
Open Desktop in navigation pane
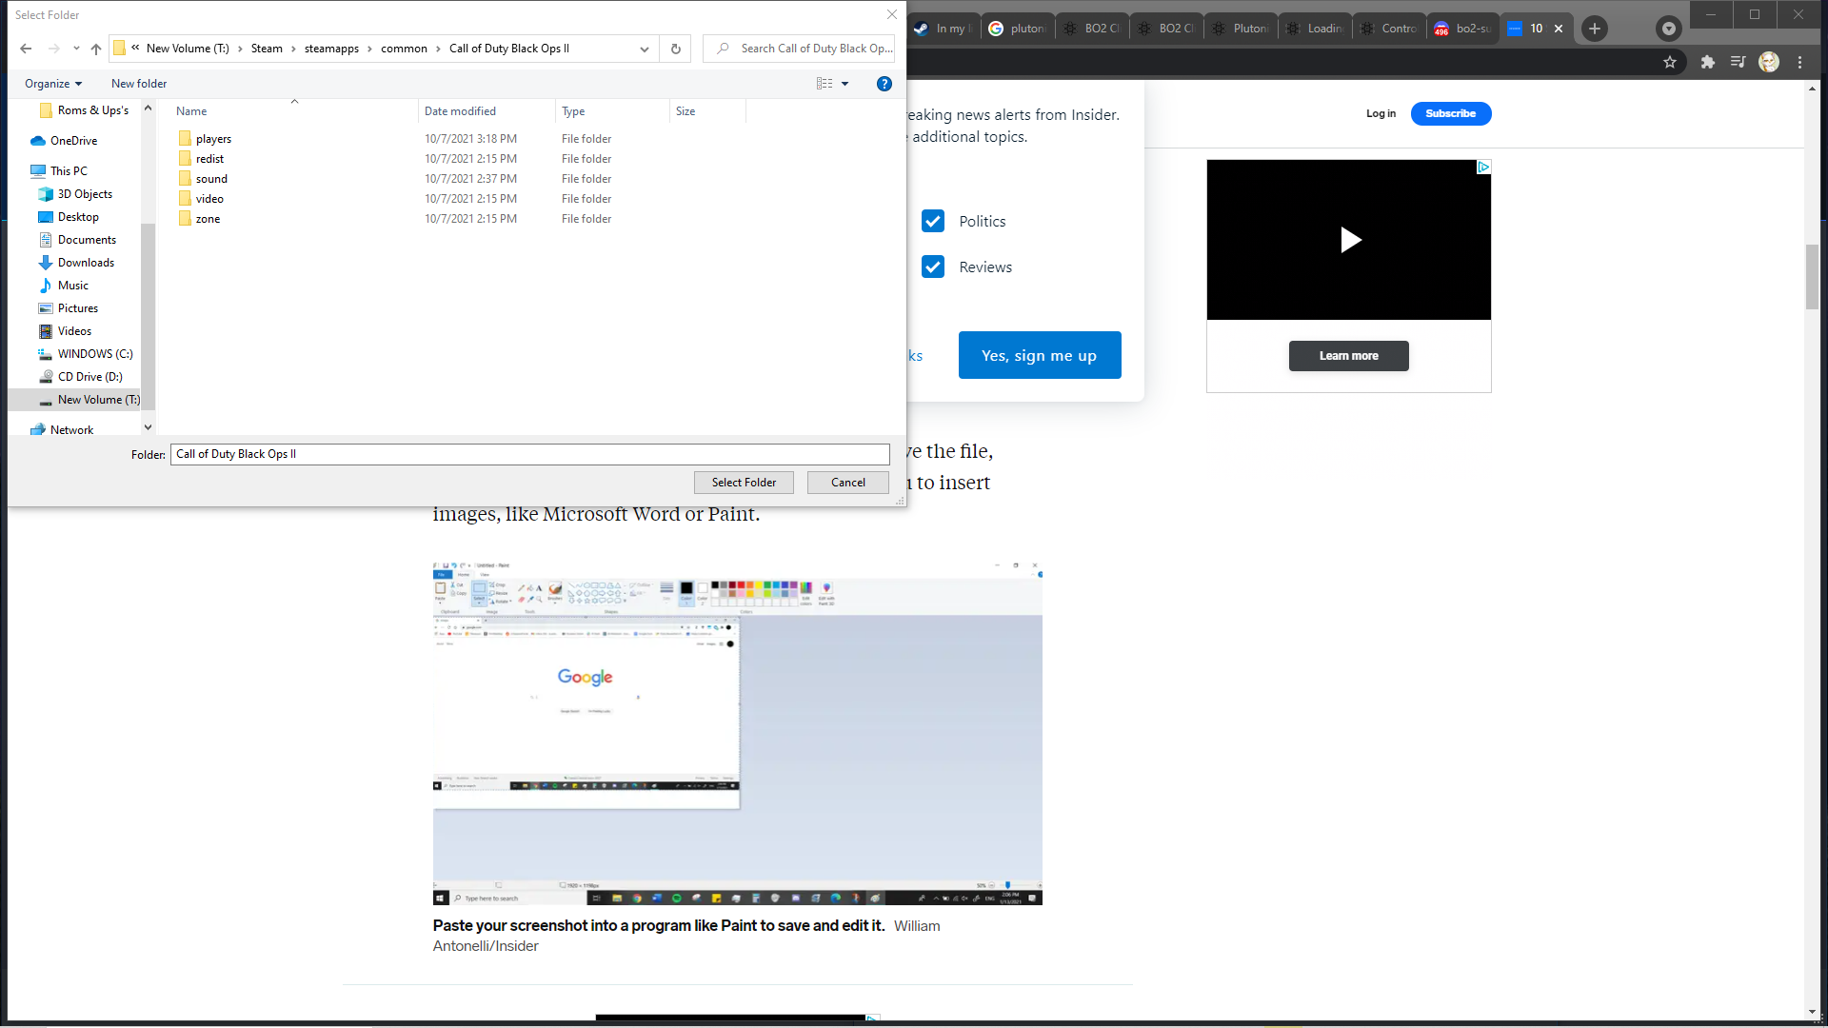click(x=78, y=217)
